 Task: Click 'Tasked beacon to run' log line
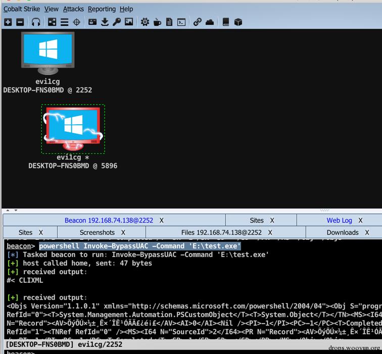click(x=137, y=255)
